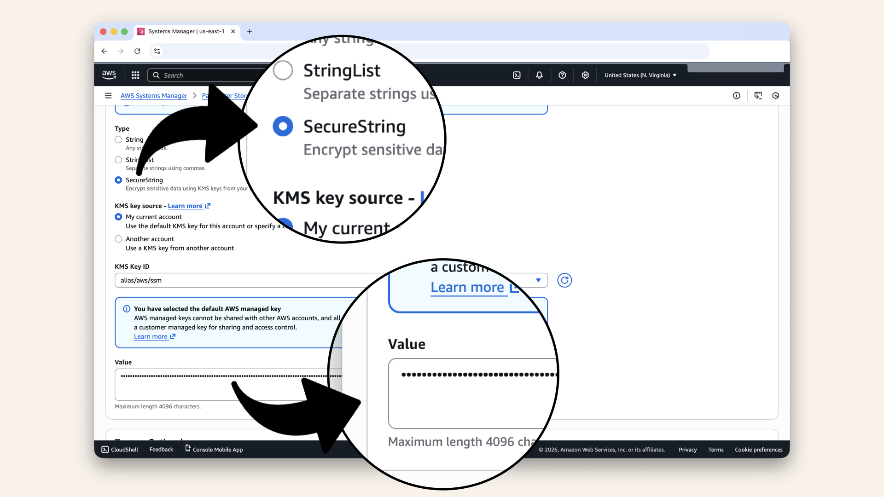Screen dimensions: 884x497
Task: Open the info panel icon above the form
Action: click(737, 95)
